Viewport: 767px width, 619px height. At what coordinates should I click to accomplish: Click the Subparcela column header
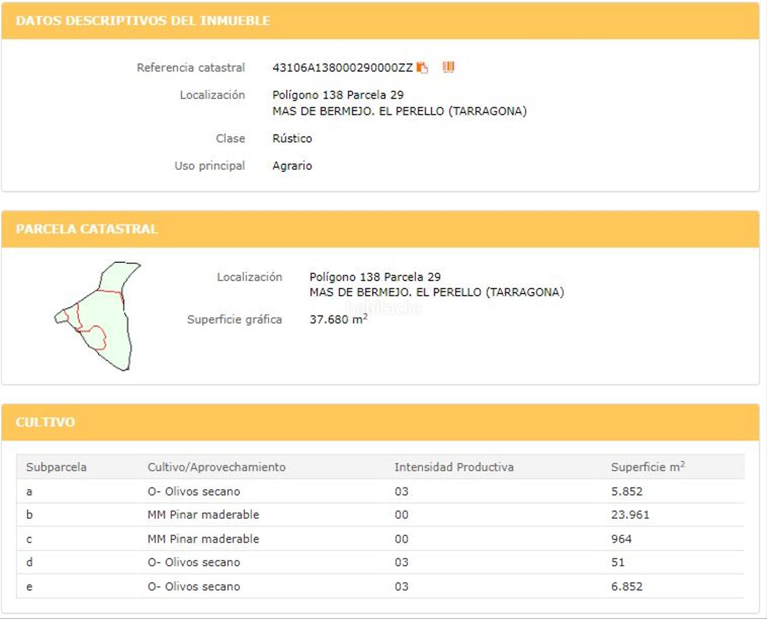click(x=56, y=467)
